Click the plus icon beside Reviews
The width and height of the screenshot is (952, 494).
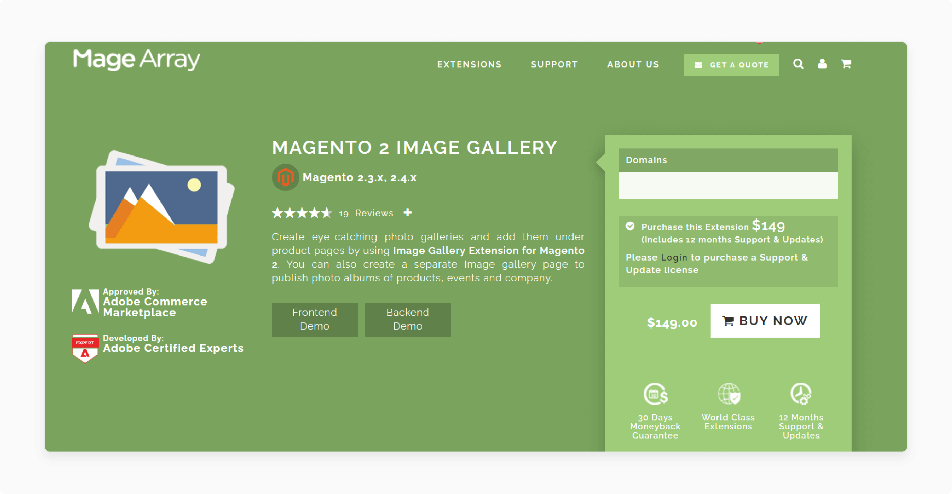407,212
